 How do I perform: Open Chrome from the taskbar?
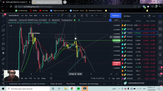pos(72,89)
